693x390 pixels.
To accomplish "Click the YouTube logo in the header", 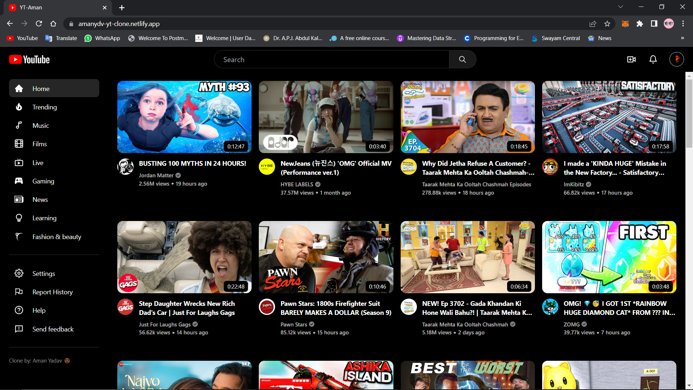I will [30, 60].
